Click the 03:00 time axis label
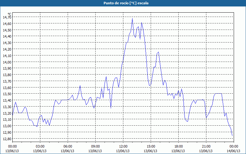The image size is (246, 154). click(40, 147)
